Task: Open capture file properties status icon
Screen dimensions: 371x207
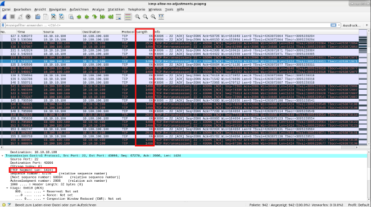Action: [9, 205]
